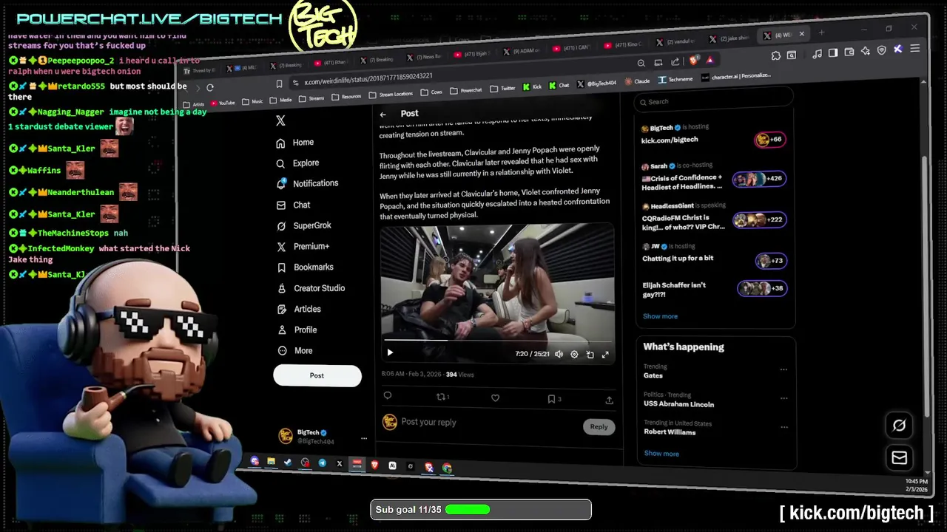Image resolution: width=947 pixels, height=532 pixels.
Task: Reload the browser page
Action: coord(210,87)
